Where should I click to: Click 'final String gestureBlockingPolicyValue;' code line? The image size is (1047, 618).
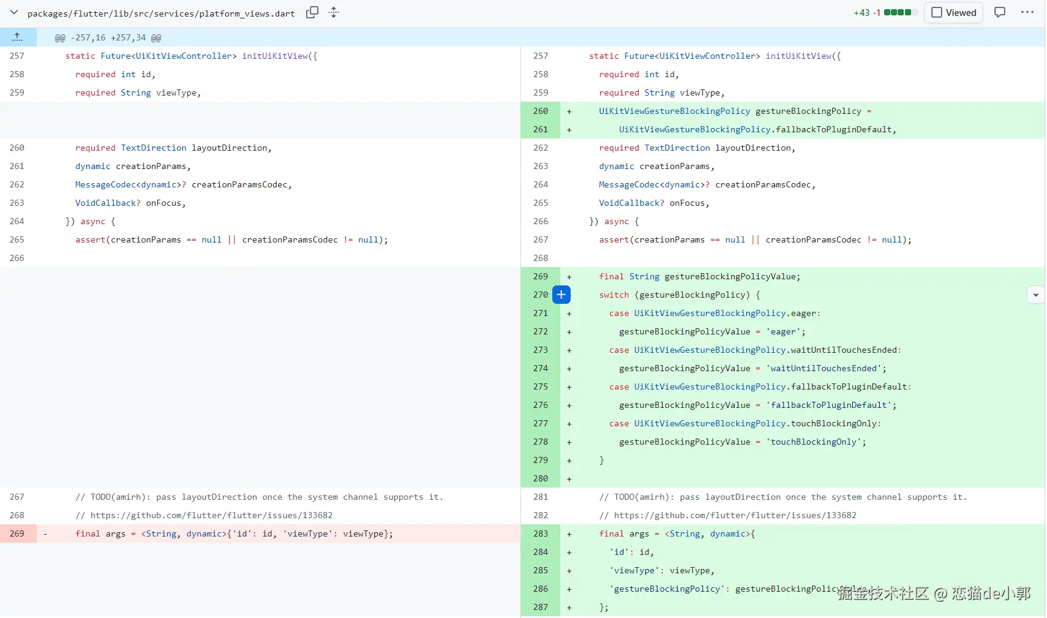699,276
